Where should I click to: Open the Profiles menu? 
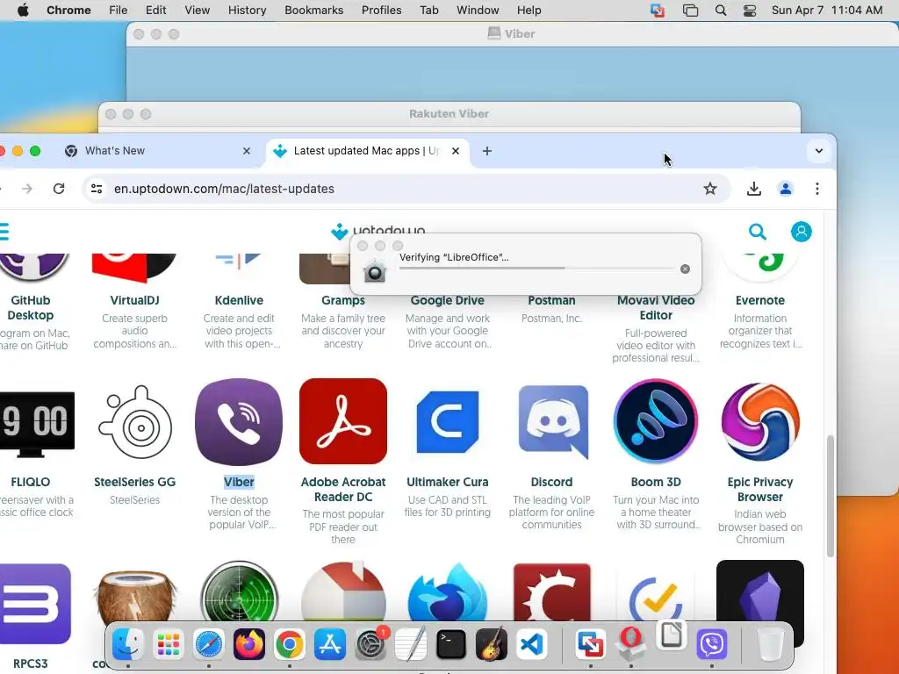[381, 11]
